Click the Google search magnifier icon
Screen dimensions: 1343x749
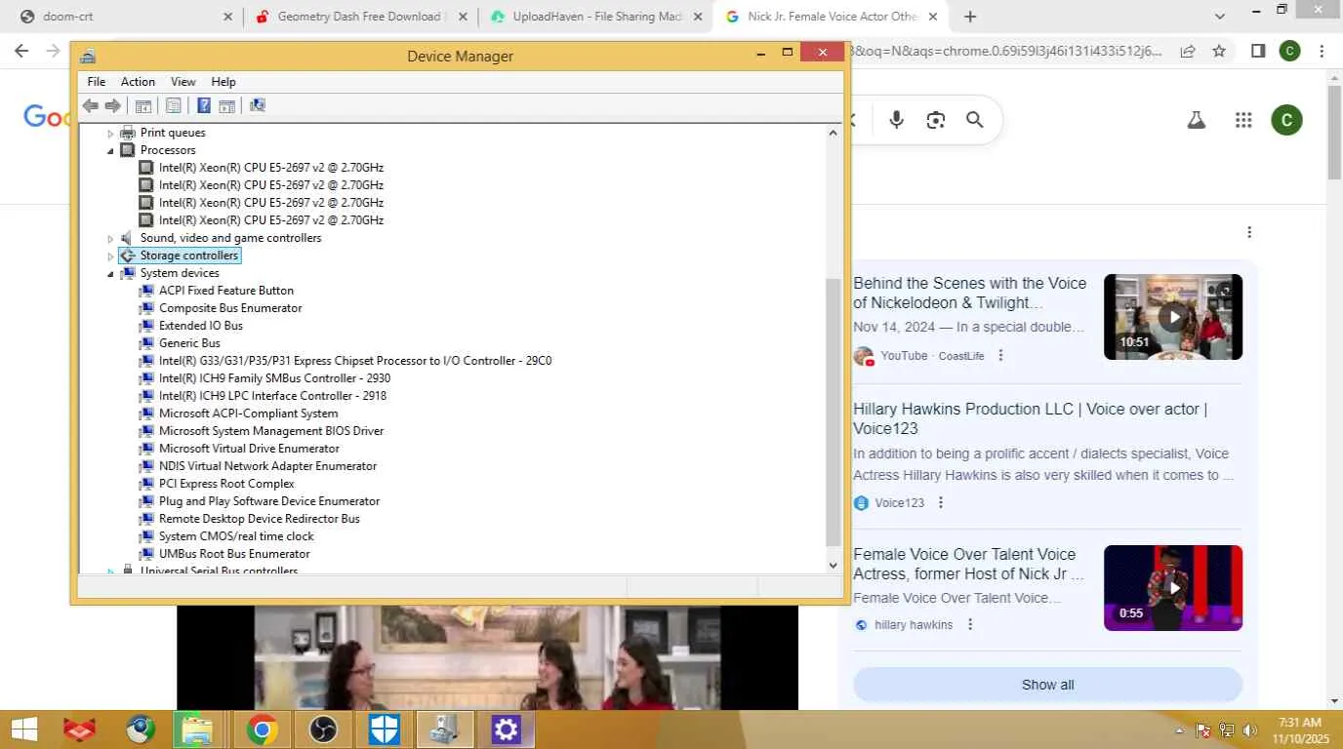(x=974, y=120)
